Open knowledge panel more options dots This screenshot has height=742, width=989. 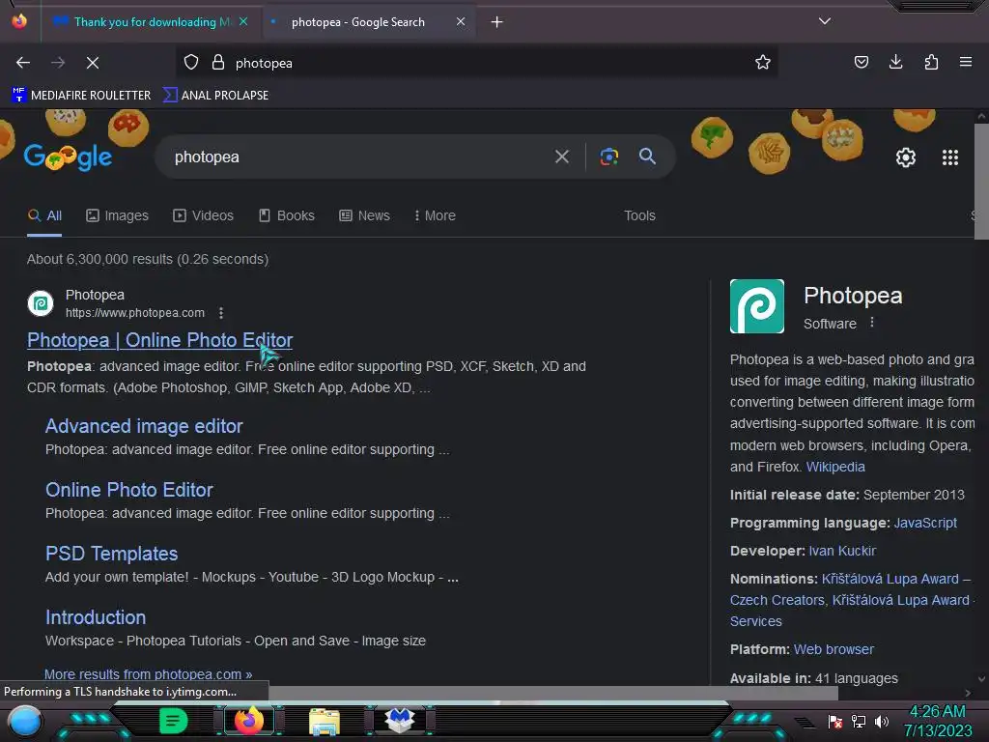872,323
